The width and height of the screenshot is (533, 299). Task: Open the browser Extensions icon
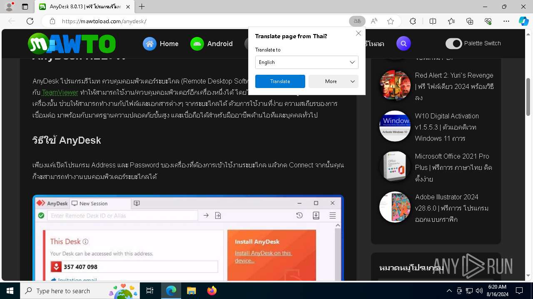point(413,21)
